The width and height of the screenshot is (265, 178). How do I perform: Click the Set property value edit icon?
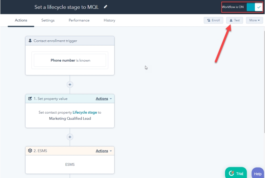click(30, 99)
